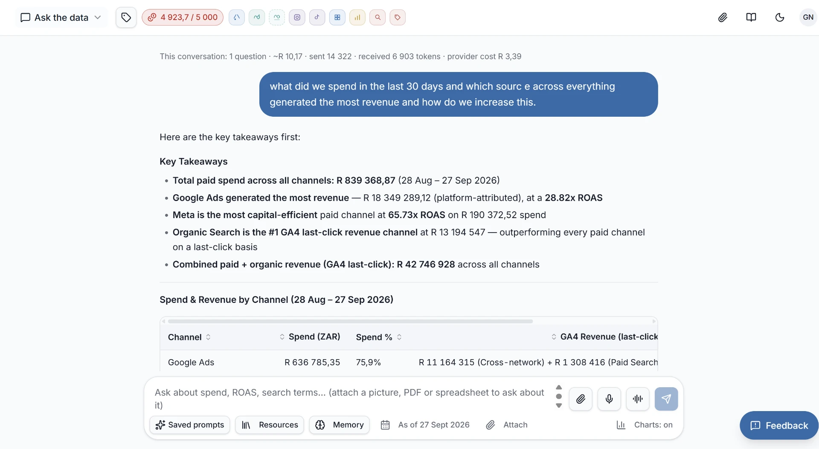Select the yellow bar-chart analytics source icon
Viewport: 819px width, 449px height.
pyautogui.click(x=357, y=17)
